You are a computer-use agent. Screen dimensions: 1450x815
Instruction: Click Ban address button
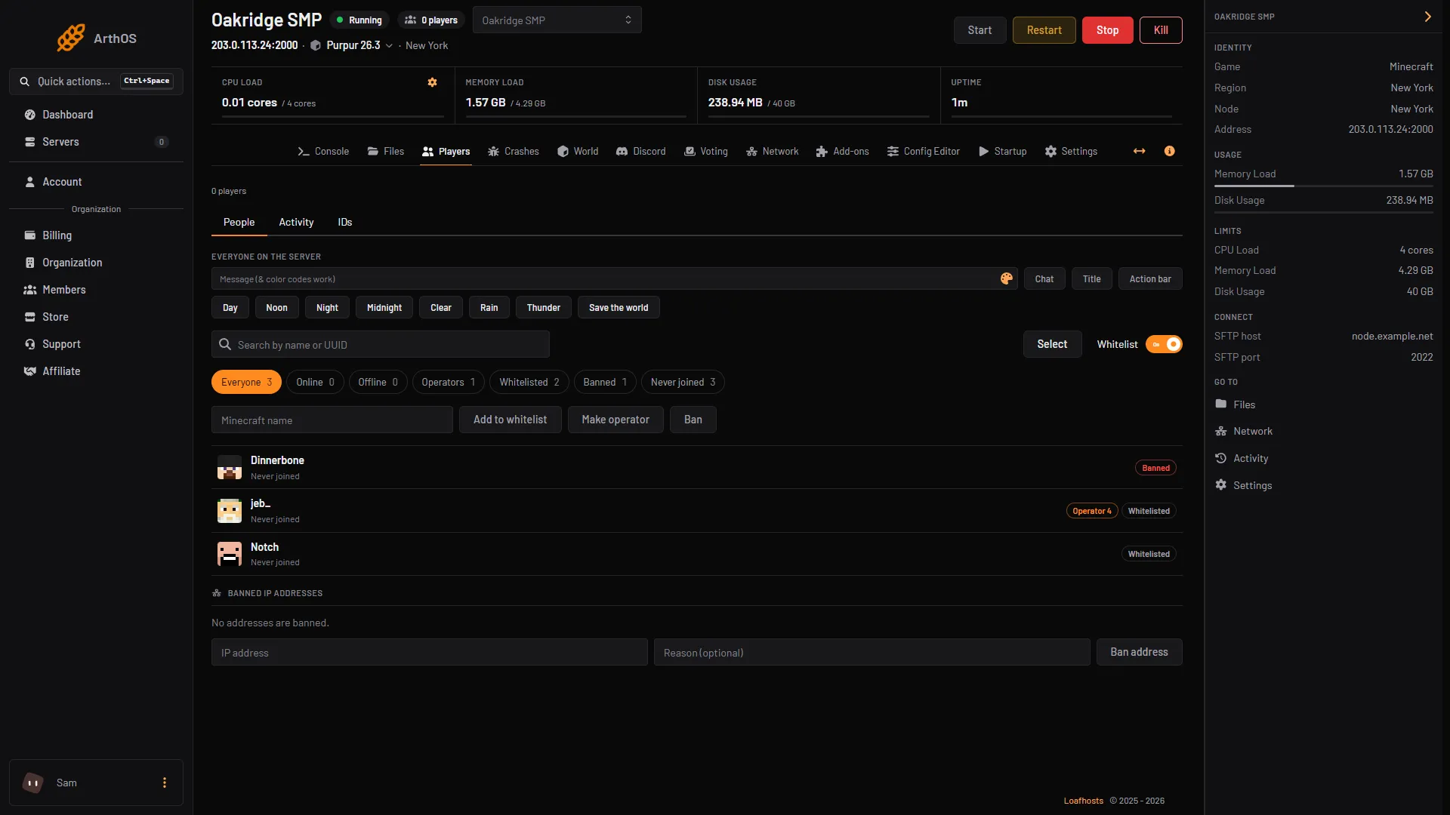1139,652
